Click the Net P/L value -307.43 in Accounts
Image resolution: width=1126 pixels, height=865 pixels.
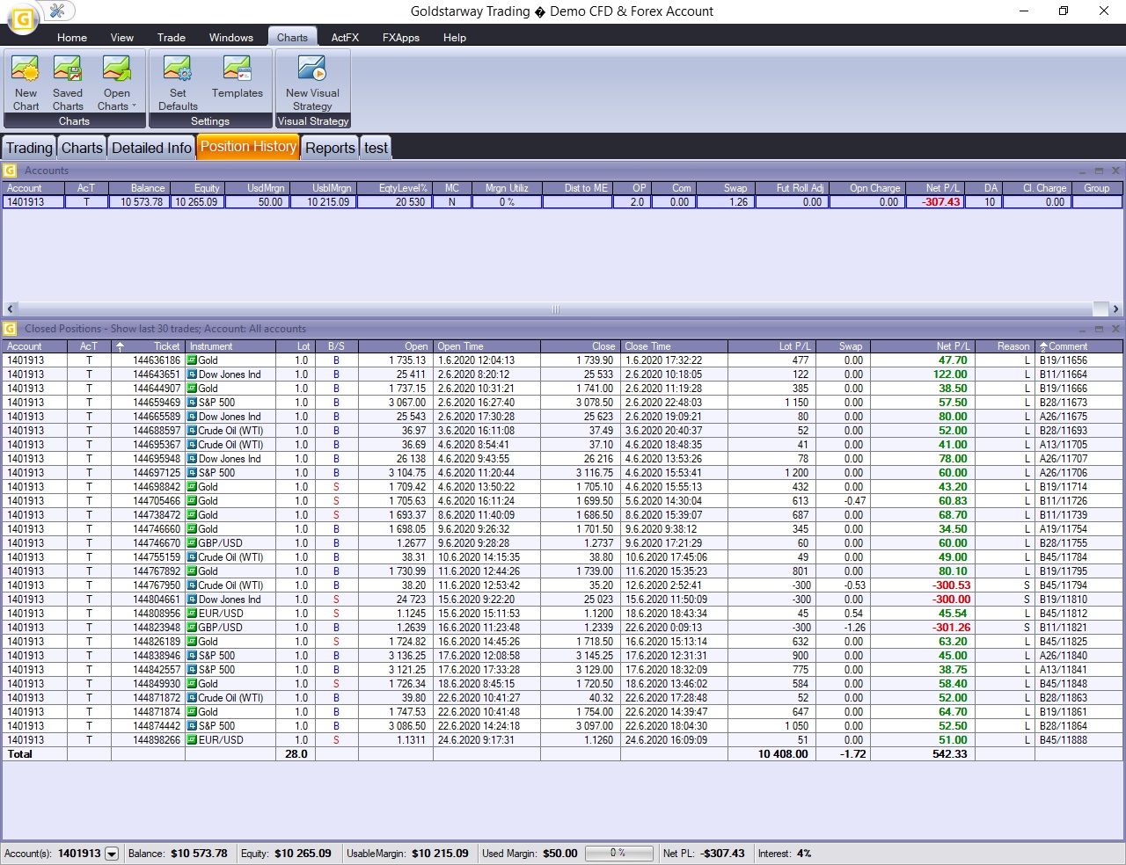click(942, 202)
